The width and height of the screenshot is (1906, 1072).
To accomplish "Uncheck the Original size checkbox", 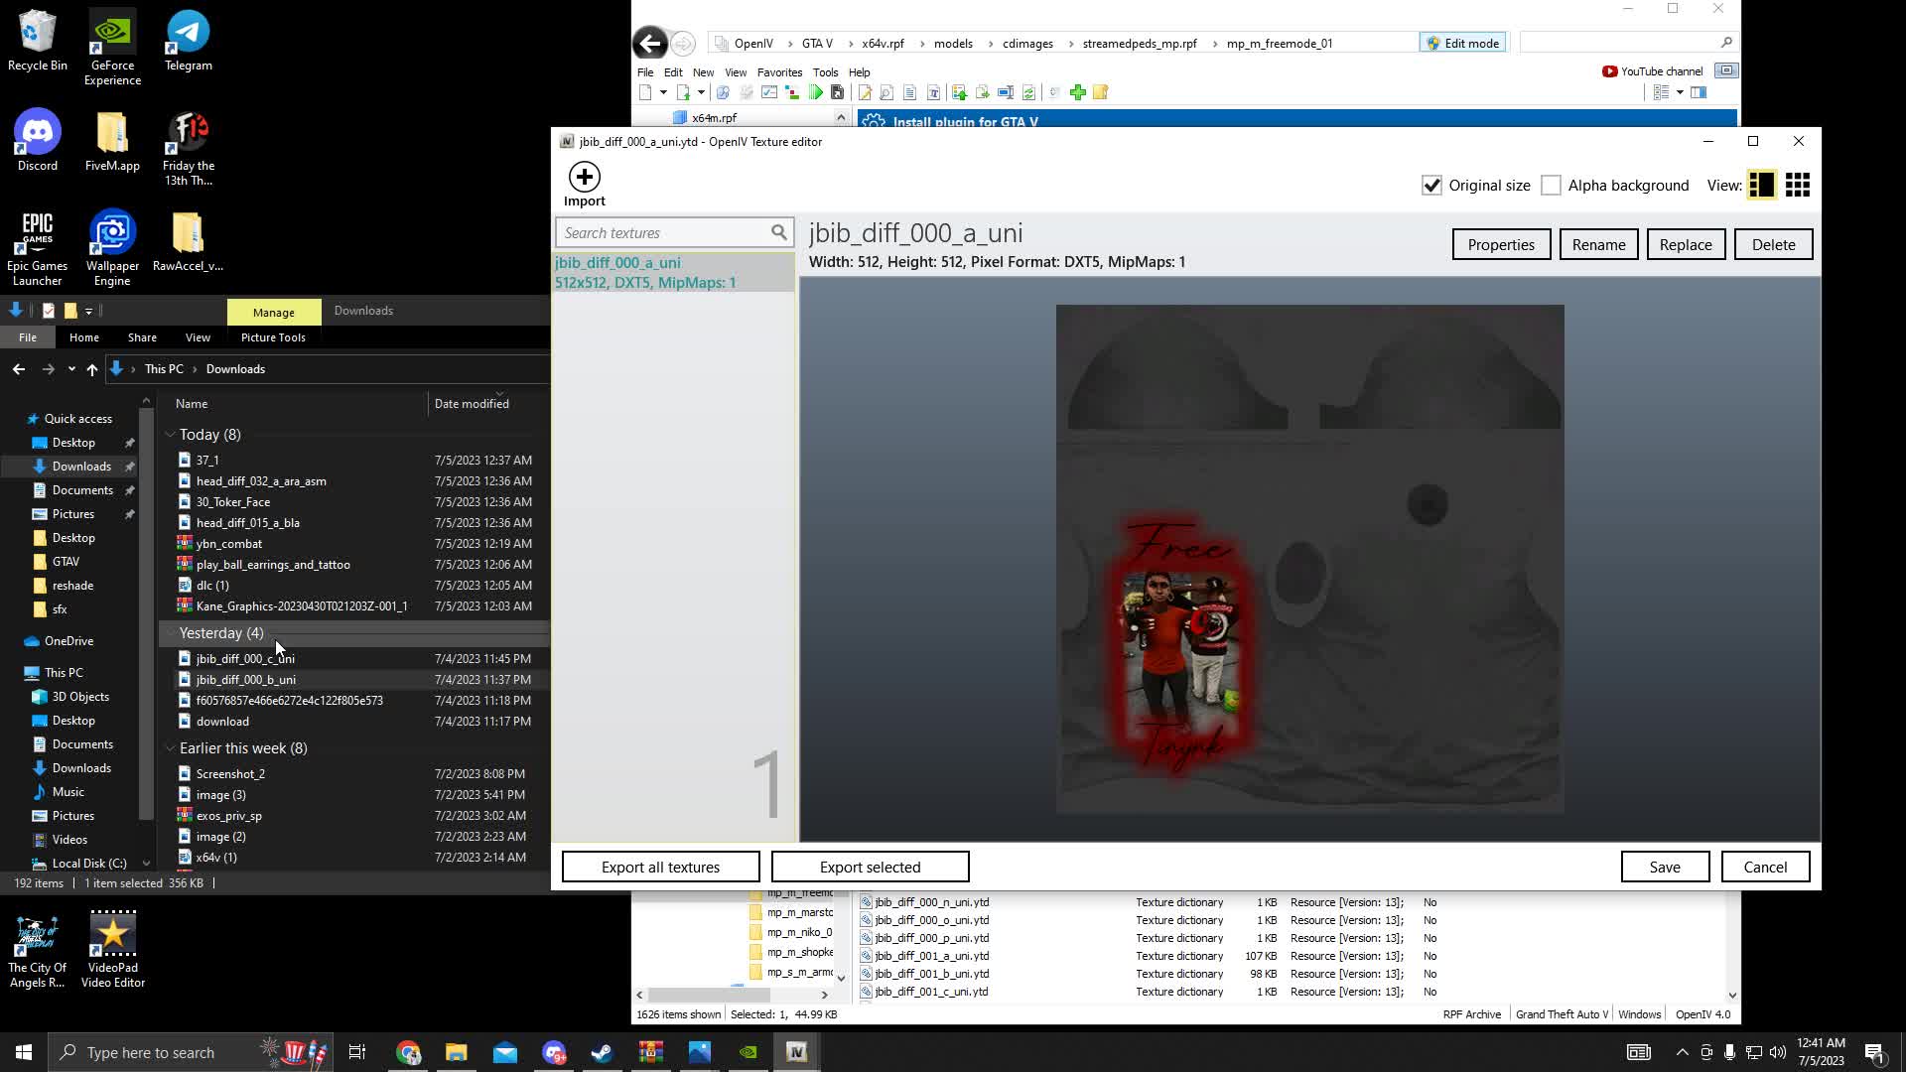I will [1431, 186].
